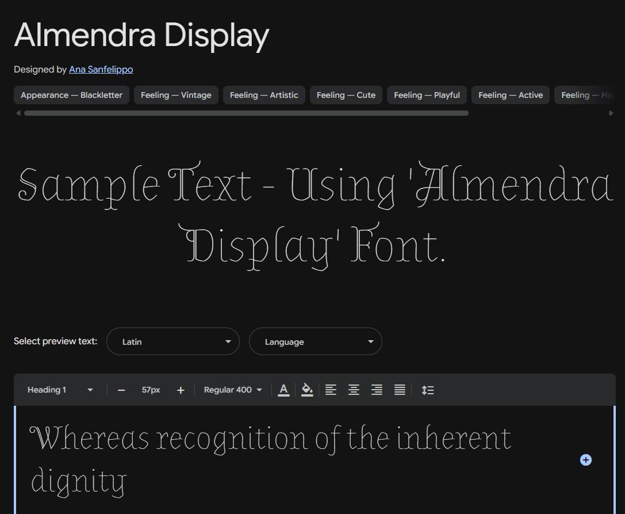This screenshot has width=625, height=514.
Task: Select the Feeling — Active tag
Action: [x=511, y=95]
